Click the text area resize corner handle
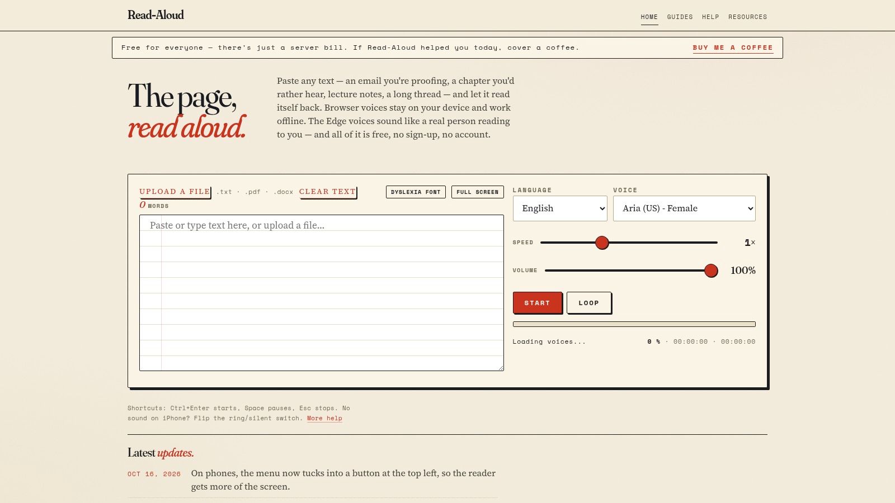This screenshot has height=503, width=895. click(x=501, y=368)
